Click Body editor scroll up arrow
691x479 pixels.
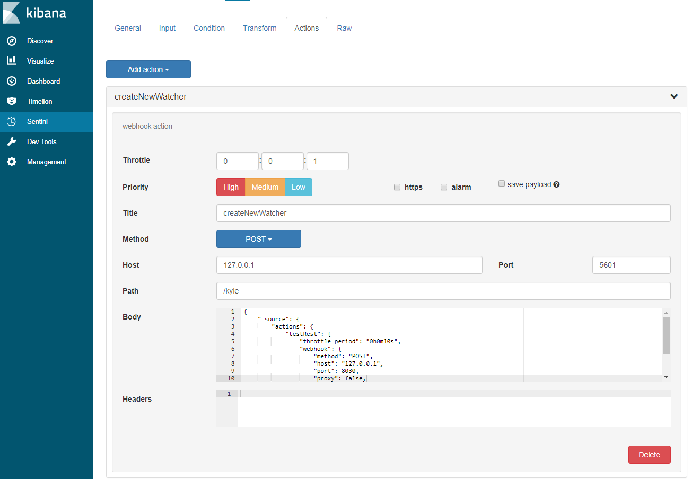(666, 312)
